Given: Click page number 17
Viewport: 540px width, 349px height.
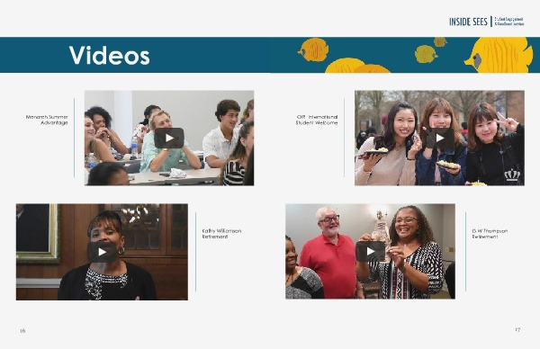Looking at the screenshot, I should (x=517, y=330).
